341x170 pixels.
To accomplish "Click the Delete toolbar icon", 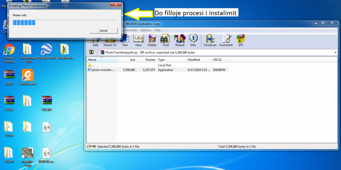I will (152, 40).
